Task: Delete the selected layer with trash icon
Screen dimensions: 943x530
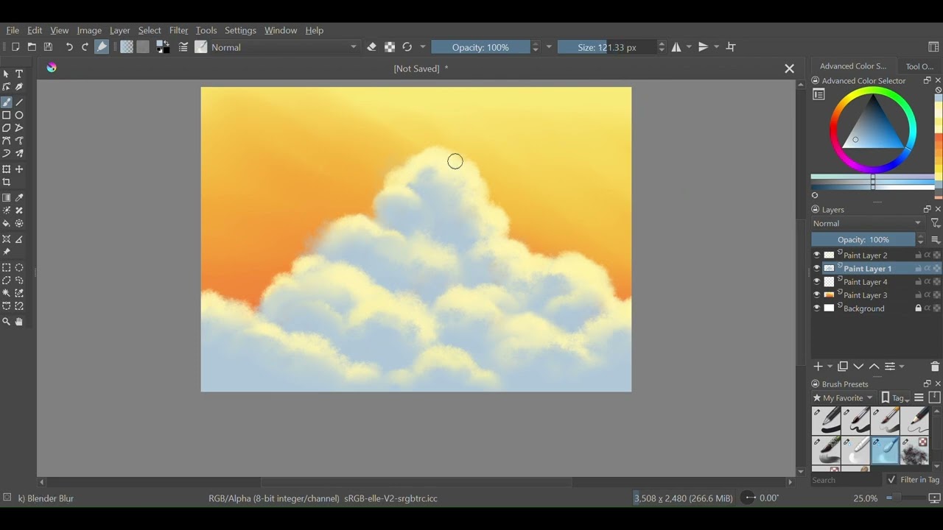Action: coord(935,367)
